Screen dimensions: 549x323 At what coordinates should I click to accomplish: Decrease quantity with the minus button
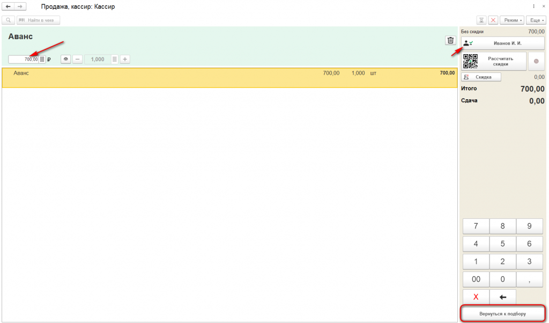point(77,60)
